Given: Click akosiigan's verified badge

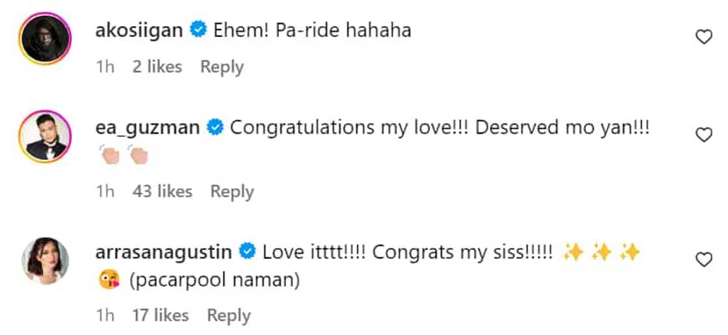Looking at the screenshot, I should pyautogui.click(x=198, y=31).
